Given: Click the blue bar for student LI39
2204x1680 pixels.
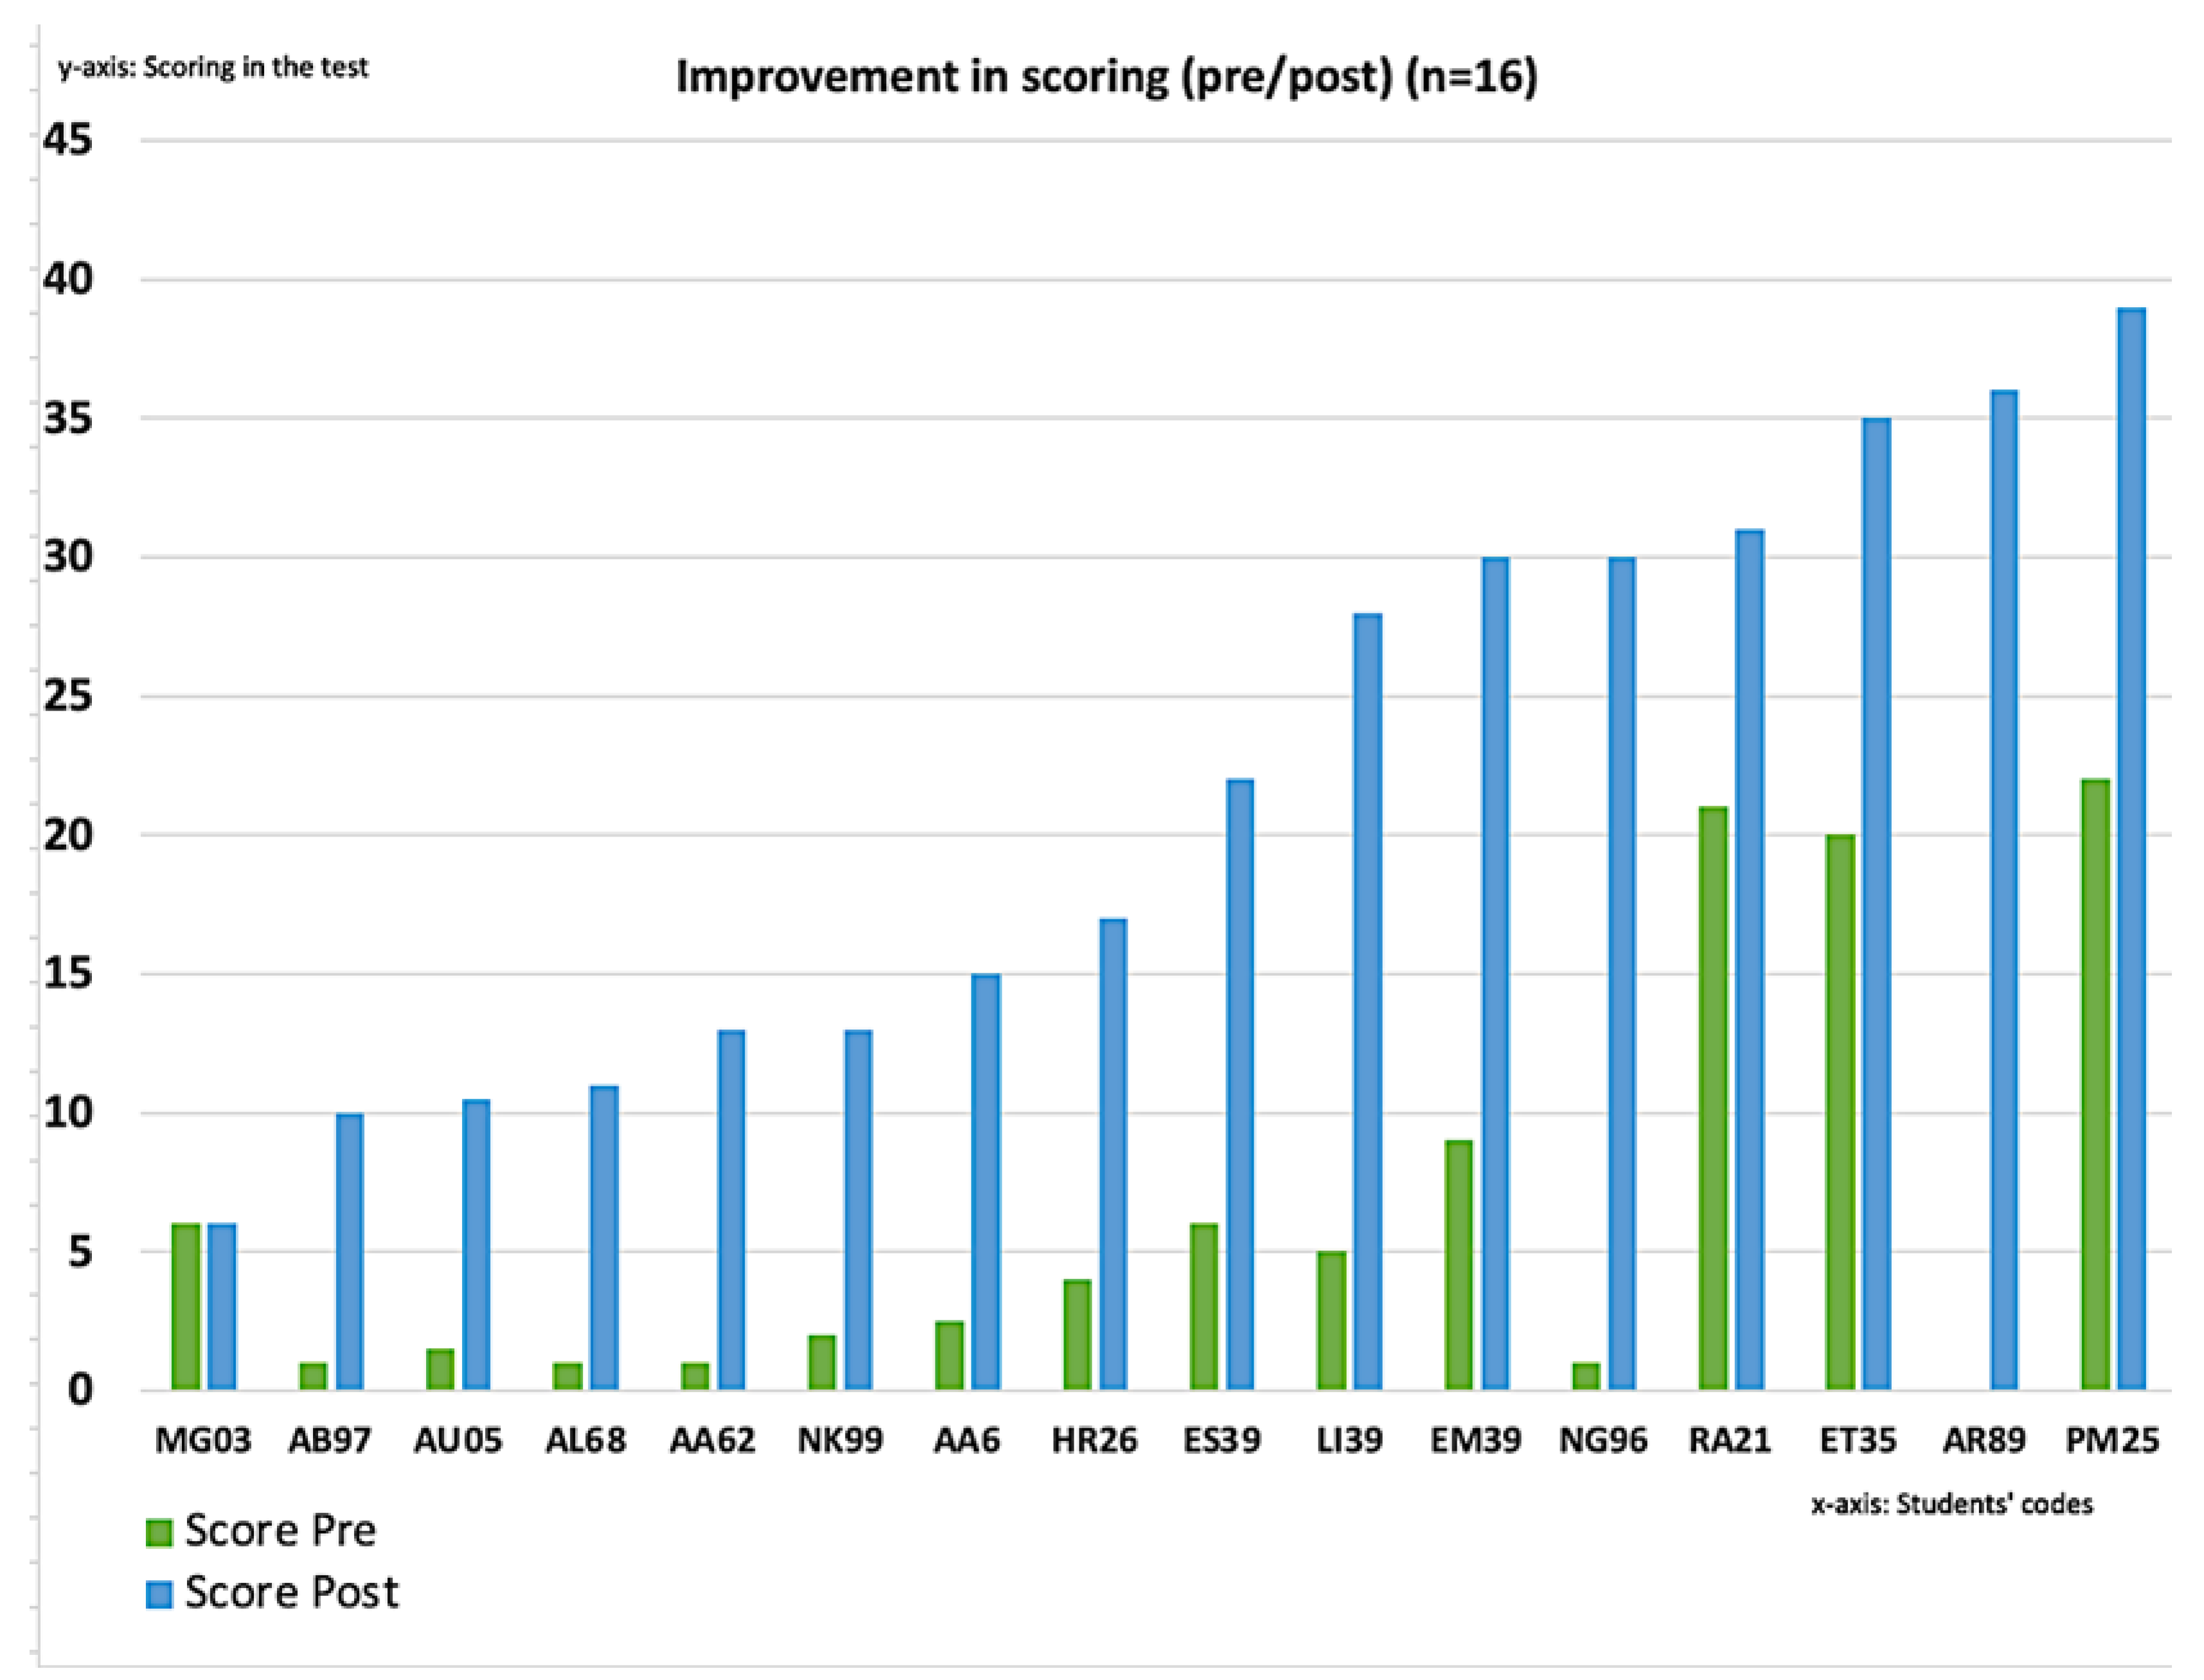Looking at the screenshot, I should (1367, 1002).
